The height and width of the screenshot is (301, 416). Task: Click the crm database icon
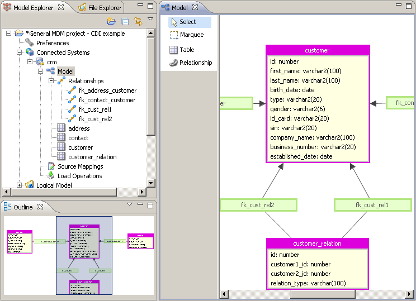coord(40,62)
